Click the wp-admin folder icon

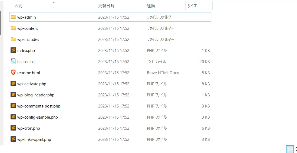pos(13,17)
